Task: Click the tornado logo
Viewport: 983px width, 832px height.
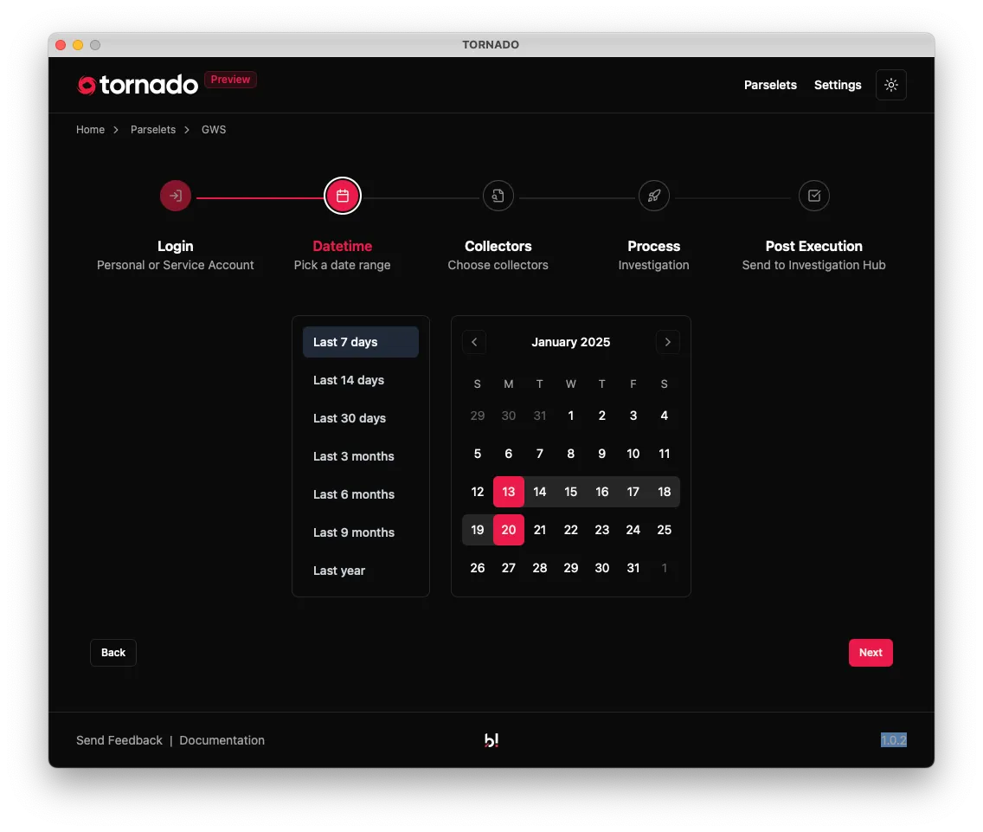Action: [x=138, y=85]
